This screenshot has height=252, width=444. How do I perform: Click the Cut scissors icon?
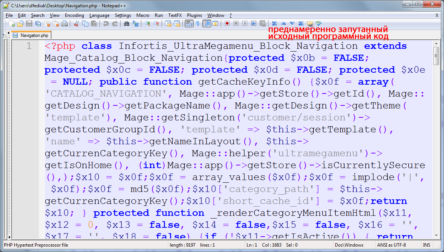click(76, 23)
